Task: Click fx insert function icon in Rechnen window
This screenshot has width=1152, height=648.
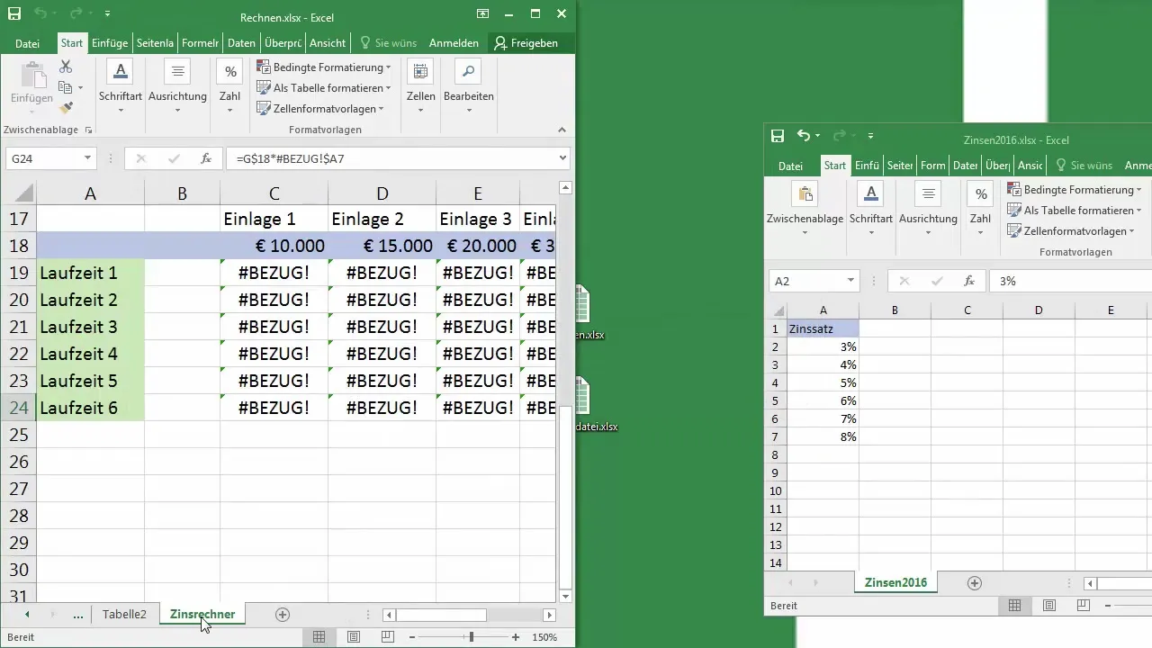Action: [x=206, y=158]
